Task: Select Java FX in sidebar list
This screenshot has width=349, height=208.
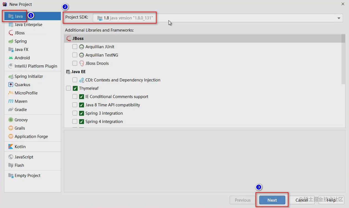Action: click(33, 50)
